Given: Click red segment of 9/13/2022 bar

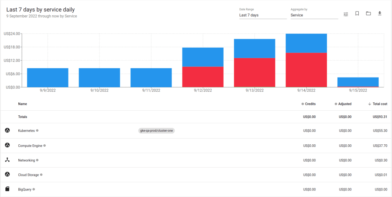Looking at the screenshot, I should [255, 72].
